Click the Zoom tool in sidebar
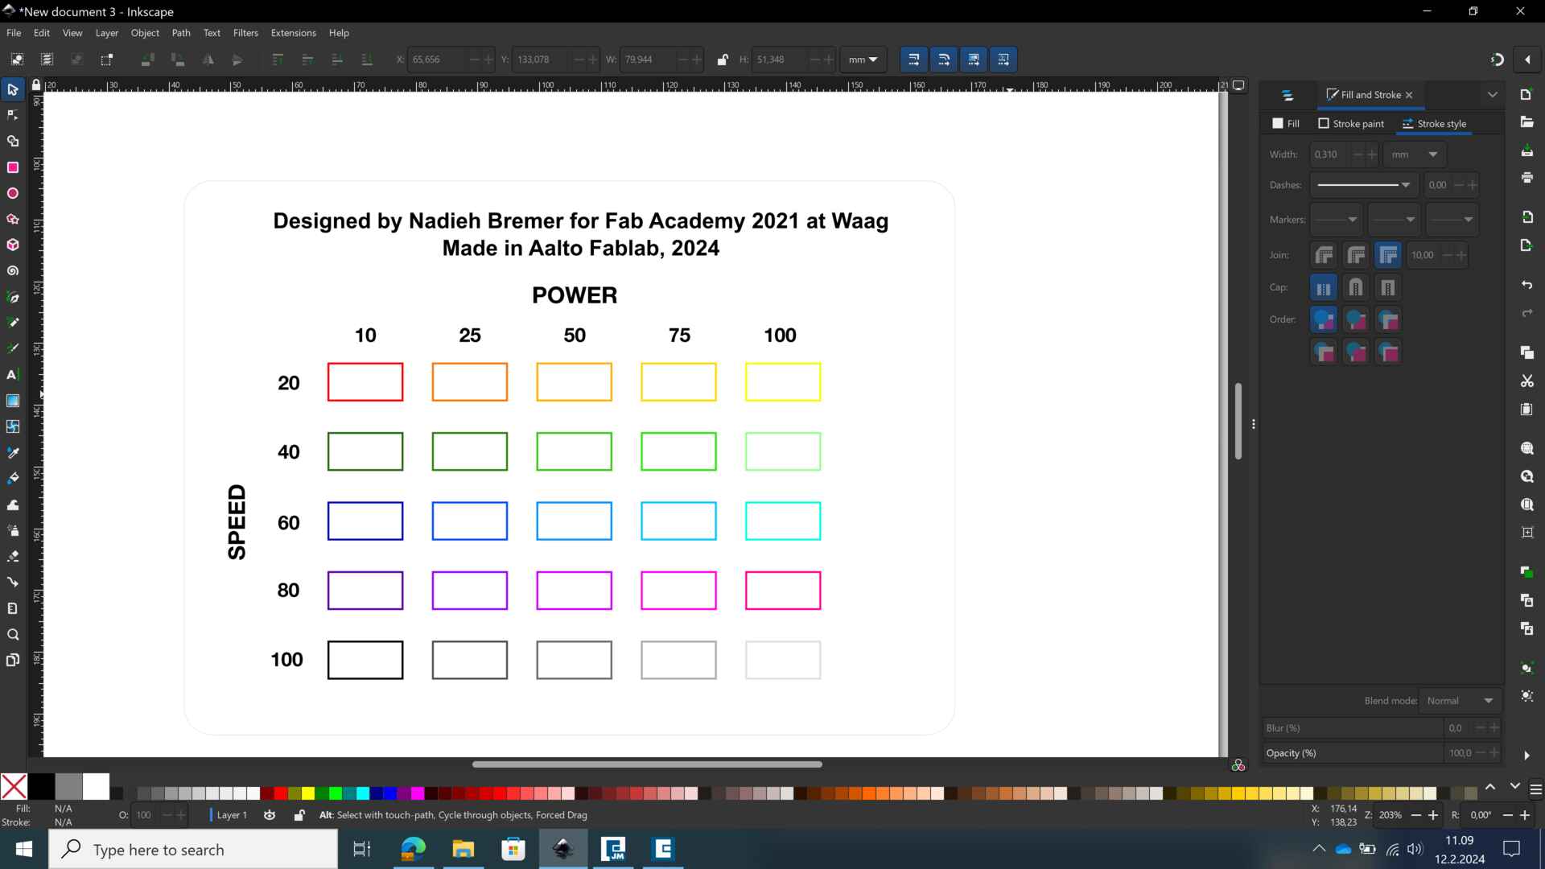Image resolution: width=1545 pixels, height=869 pixels. coord(13,633)
